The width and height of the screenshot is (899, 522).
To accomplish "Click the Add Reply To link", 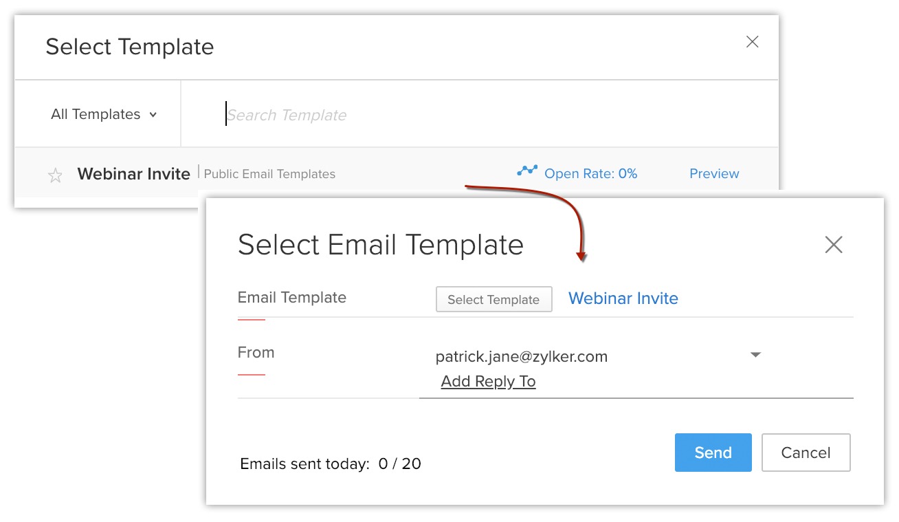I will 488,382.
